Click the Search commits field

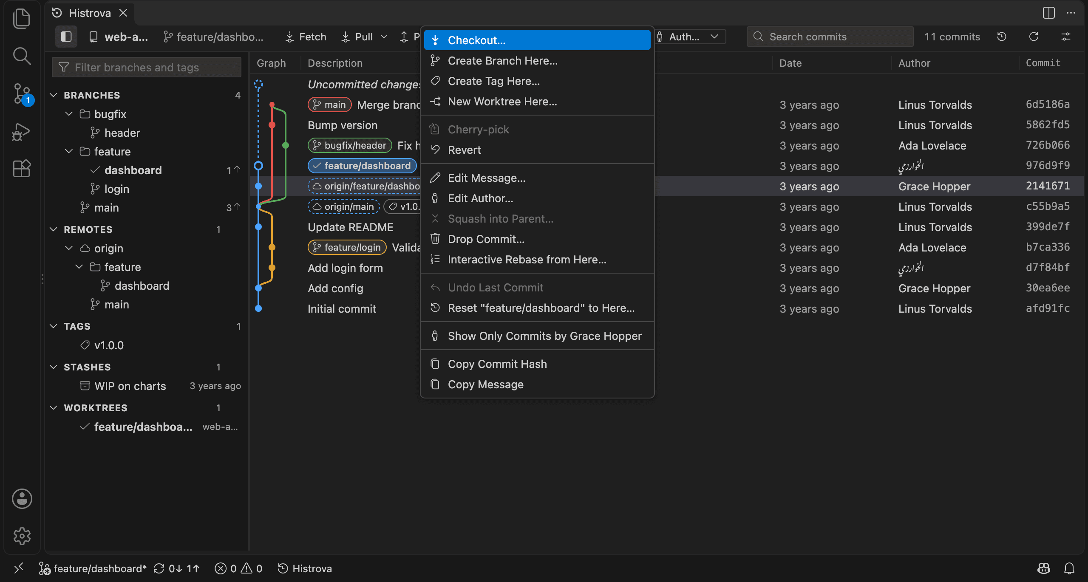830,37
